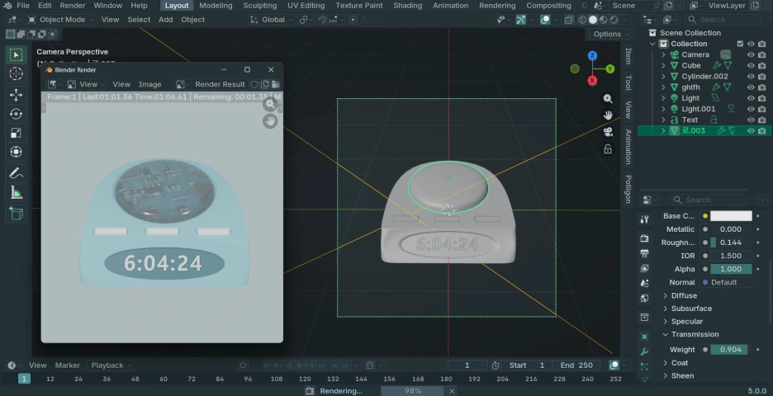Switch to the Animation workspace tab
Screen dimensions: 773x396
coord(450,6)
